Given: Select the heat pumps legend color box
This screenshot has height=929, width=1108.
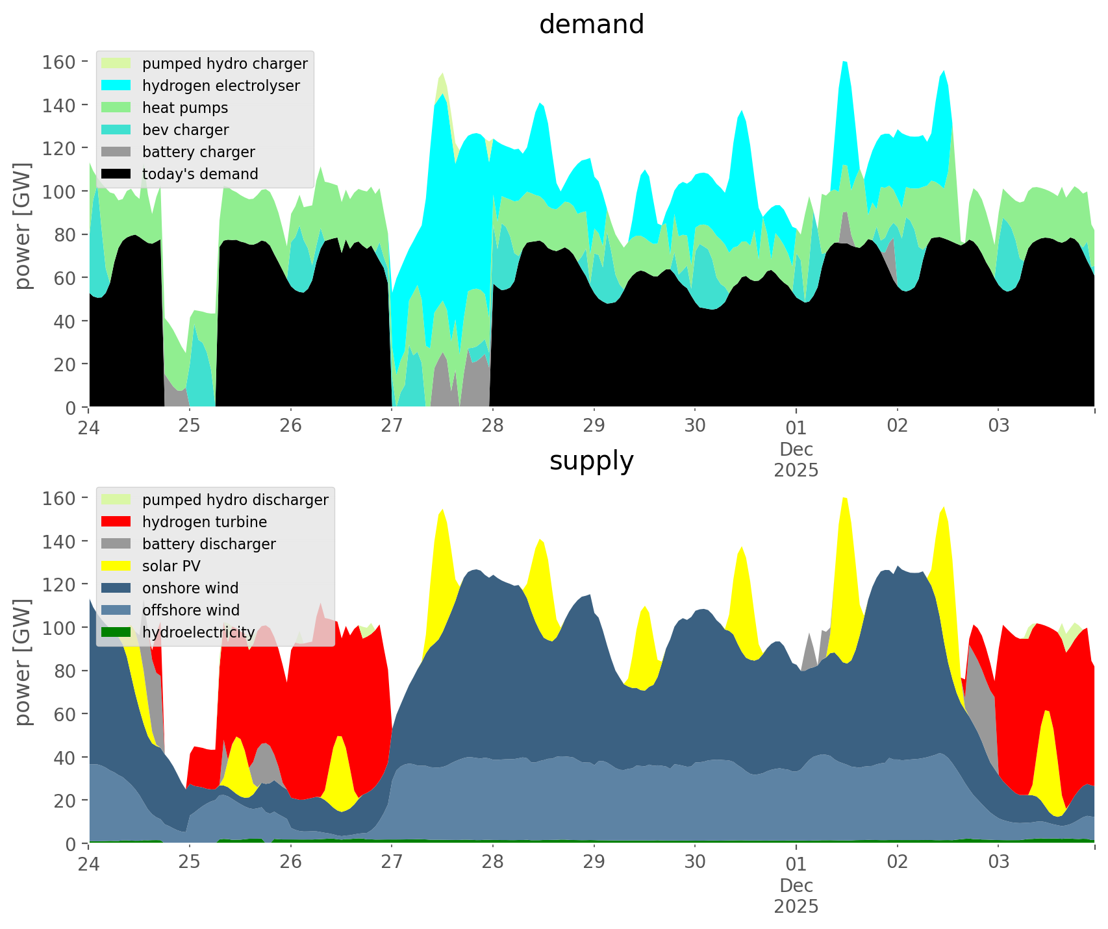Looking at the screenshot, I should click(x=116, y=108).
